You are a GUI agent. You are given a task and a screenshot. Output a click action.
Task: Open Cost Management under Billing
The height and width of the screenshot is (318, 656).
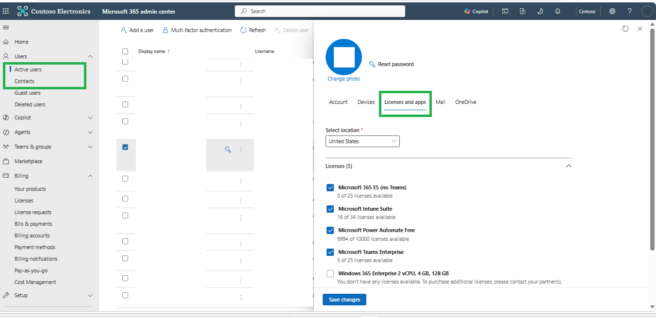coord(35,282)
